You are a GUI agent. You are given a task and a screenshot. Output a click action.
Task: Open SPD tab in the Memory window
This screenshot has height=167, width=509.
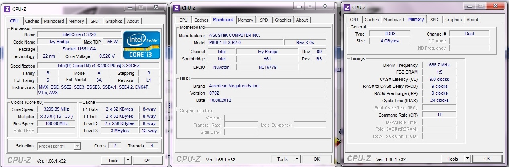[434, 20]
